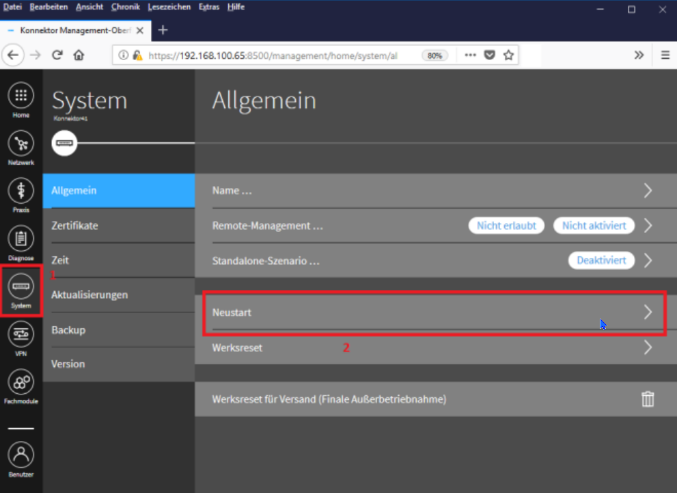Screen dimensions: 677x493
Task: Open the Aktualisierungen menu item
Action: pyautogui.click(x=119, y=295)
